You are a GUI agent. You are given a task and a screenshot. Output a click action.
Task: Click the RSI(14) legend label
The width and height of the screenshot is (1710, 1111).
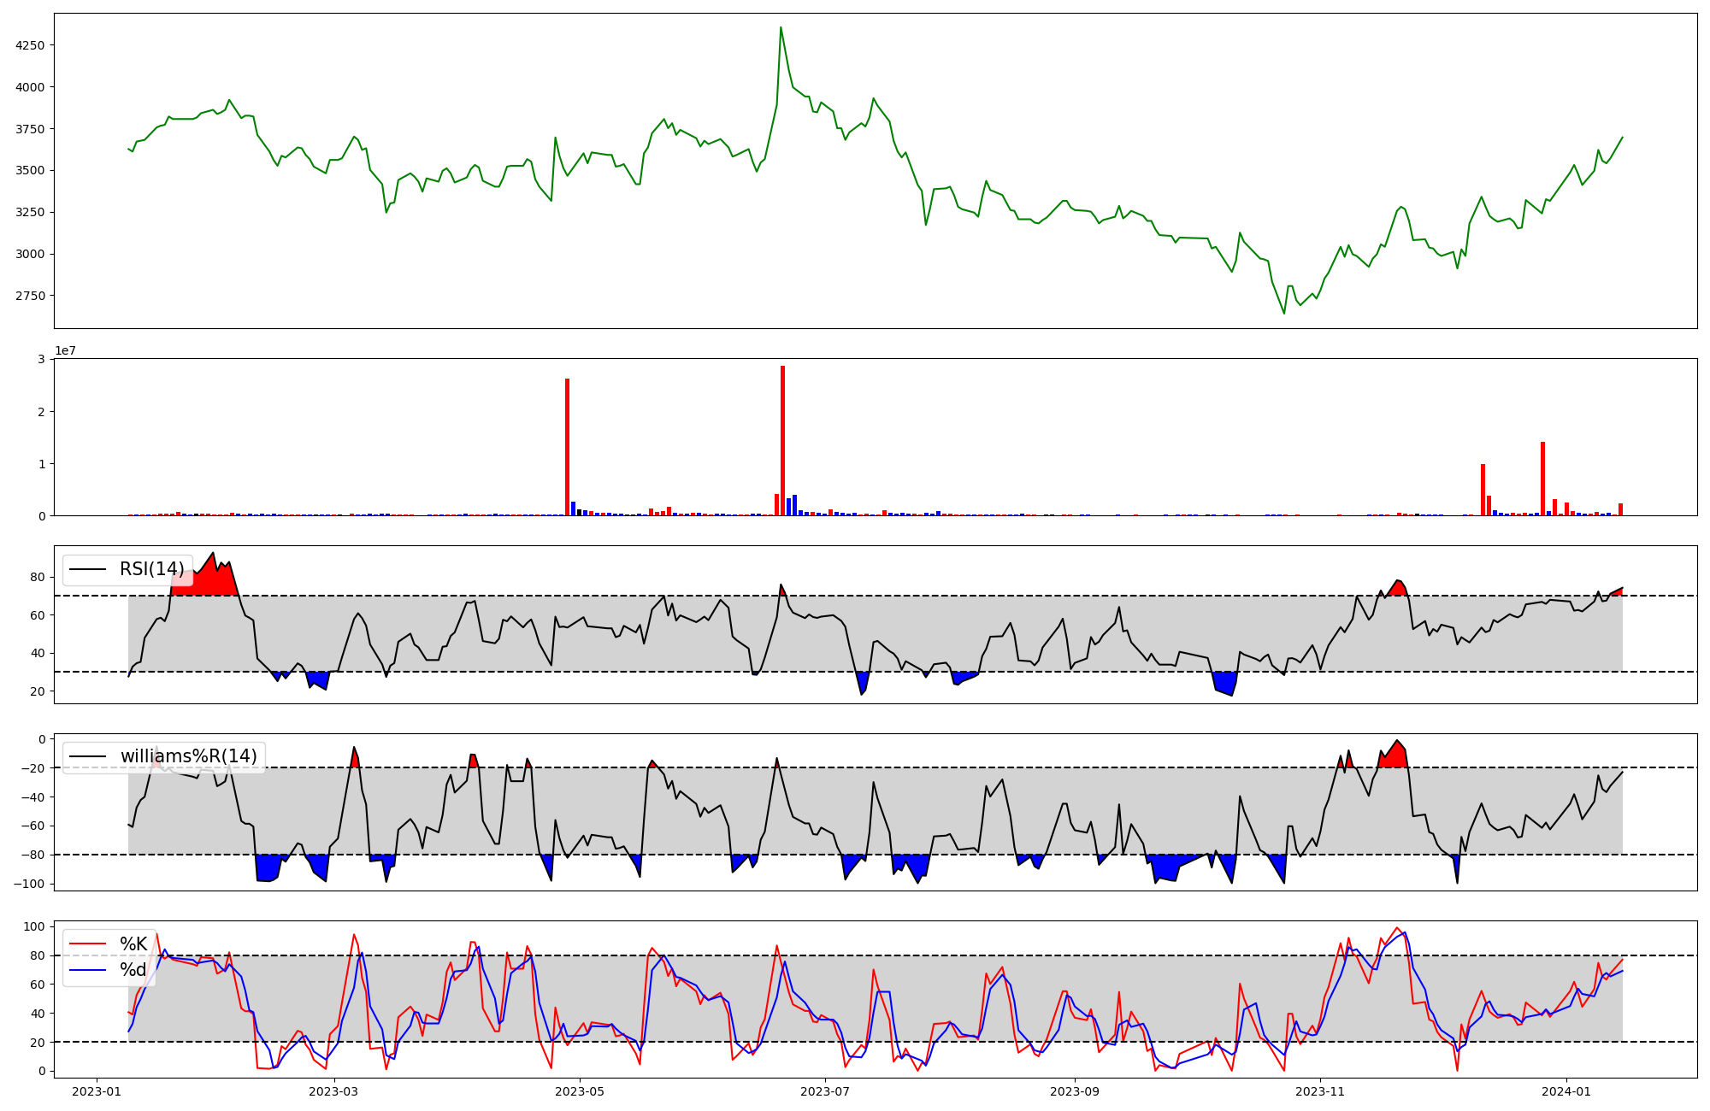(151, 569)
